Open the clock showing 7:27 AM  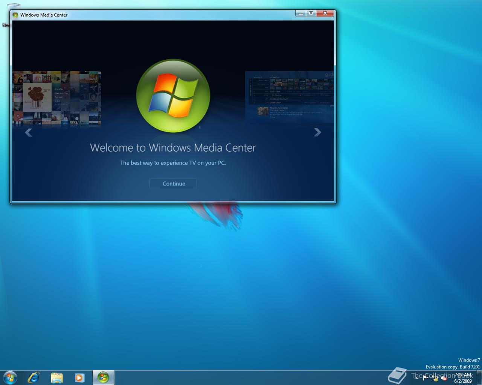click(x=463, y=378)
